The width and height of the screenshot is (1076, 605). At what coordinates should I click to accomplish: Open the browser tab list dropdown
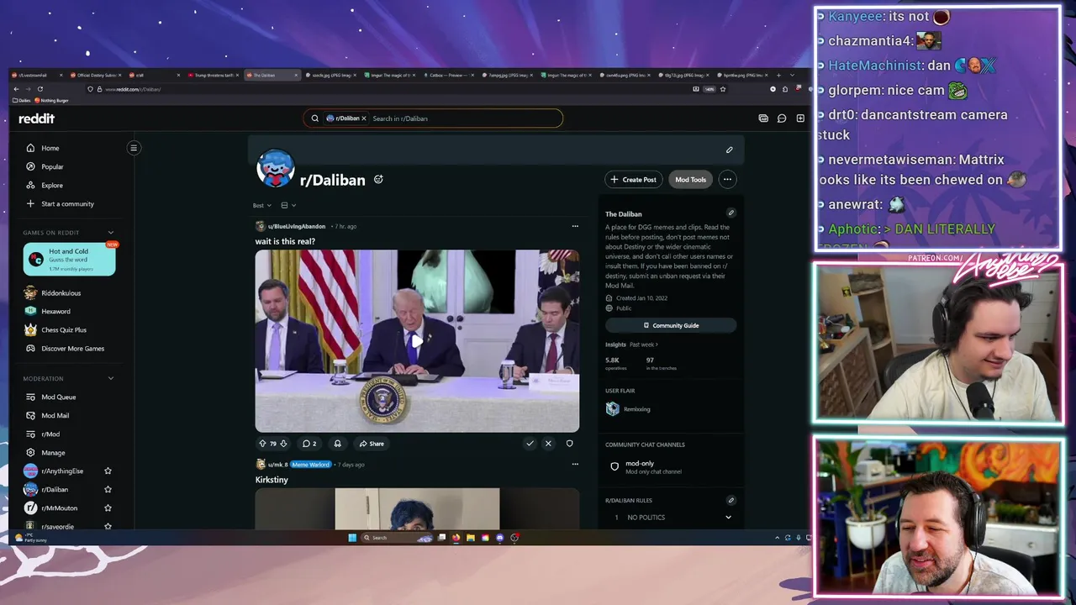(792, 75)
